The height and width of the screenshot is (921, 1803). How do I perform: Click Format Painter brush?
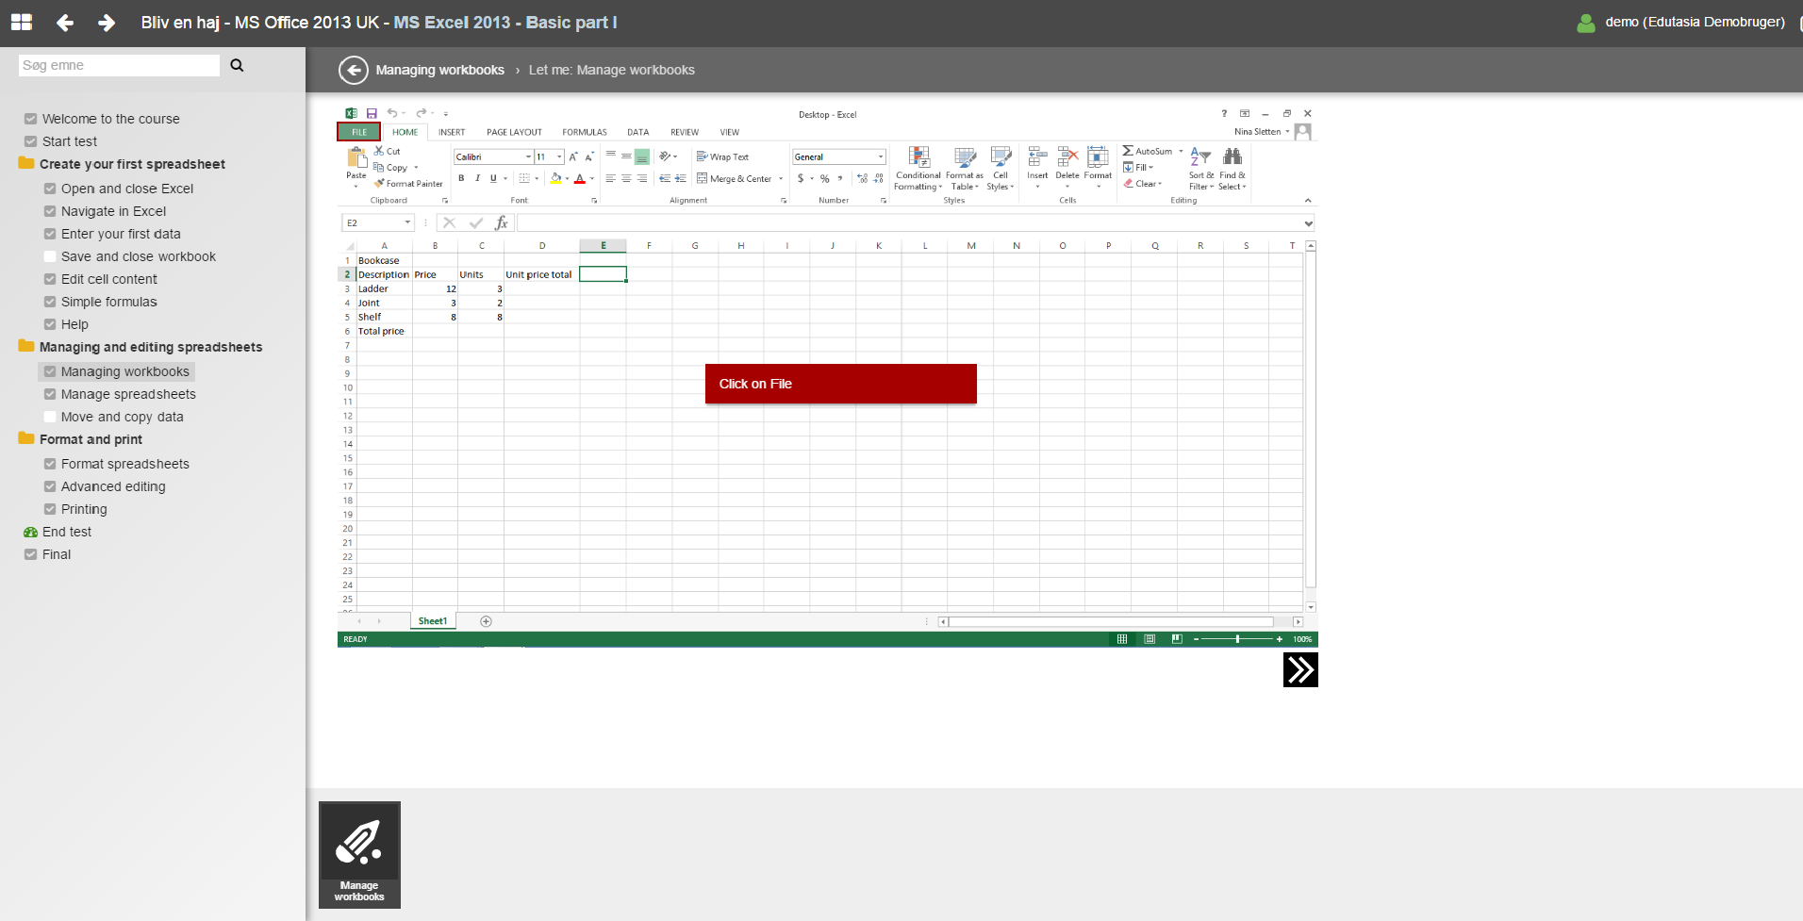coord(379,184)
